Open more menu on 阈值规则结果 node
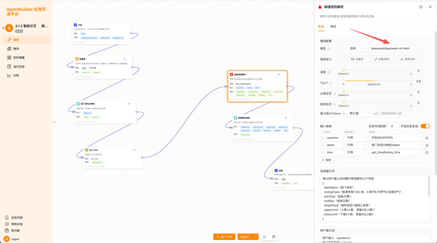The image size is (437, 243). click(x=290, y=118)
